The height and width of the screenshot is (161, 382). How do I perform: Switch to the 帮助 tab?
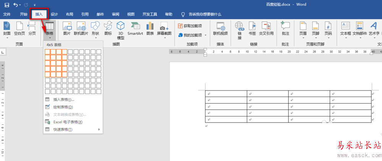[168, 14]
